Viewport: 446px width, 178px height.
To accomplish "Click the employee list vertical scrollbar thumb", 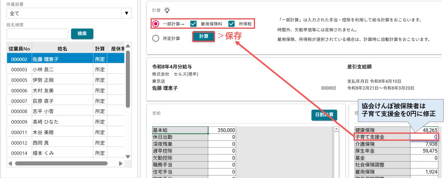I will [x=128, y=79].
